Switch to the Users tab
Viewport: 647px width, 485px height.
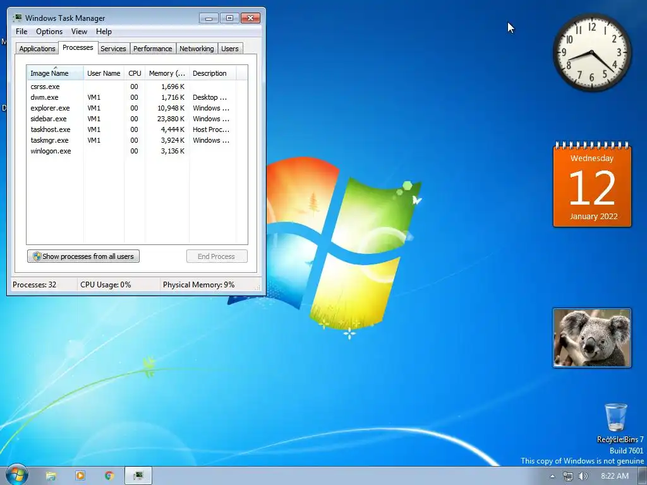229,48
